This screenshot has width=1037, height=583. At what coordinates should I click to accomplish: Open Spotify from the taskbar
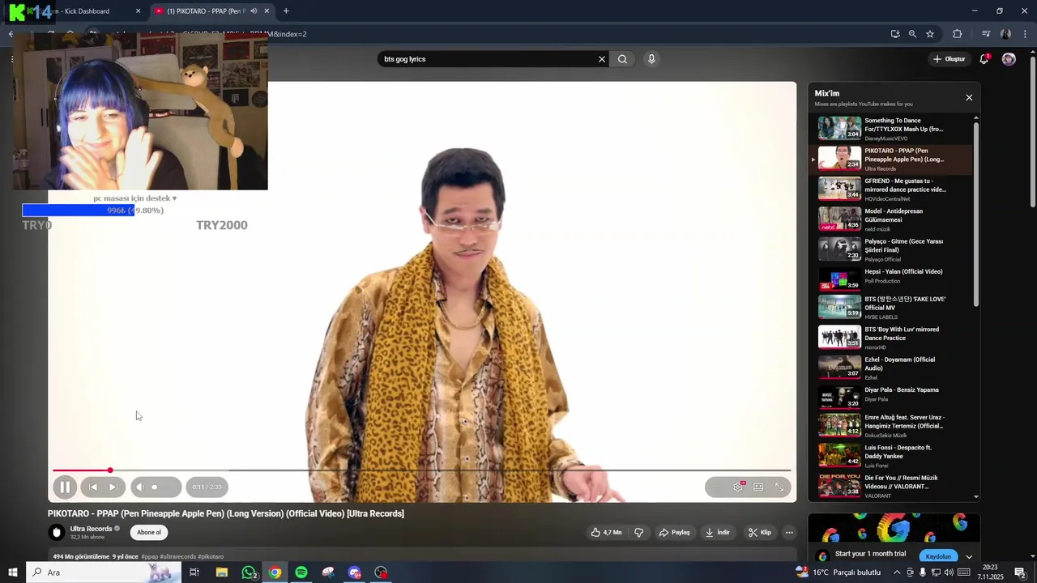tap(301, 572)
